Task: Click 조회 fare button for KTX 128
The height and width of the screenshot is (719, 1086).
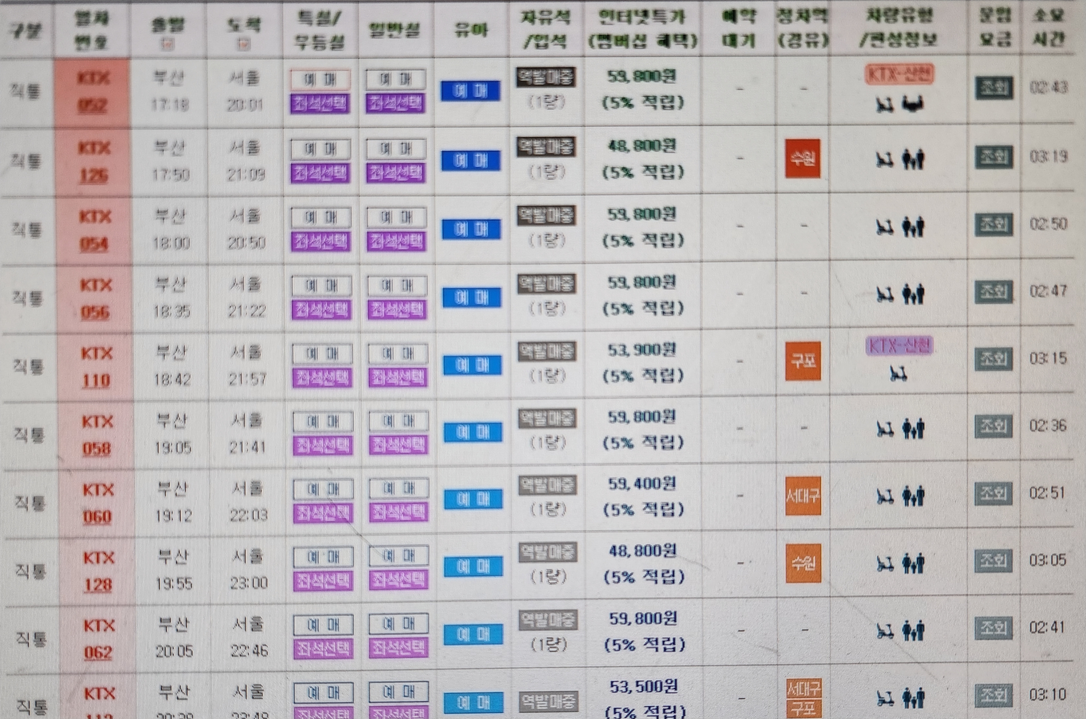Action: [993, 561]
